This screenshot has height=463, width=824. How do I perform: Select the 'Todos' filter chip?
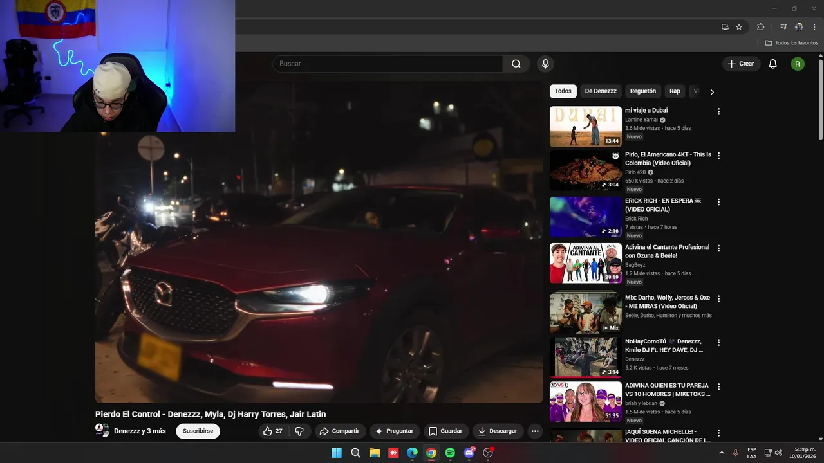[x=563, y=91]
